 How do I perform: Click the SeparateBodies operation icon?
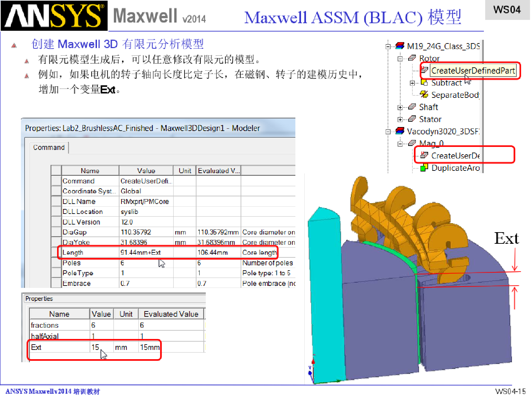(x=424, y=95)
